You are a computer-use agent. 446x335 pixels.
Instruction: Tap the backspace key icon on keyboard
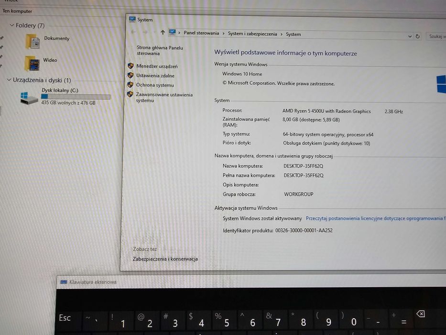pyautogui.click(x=420, y=314)
